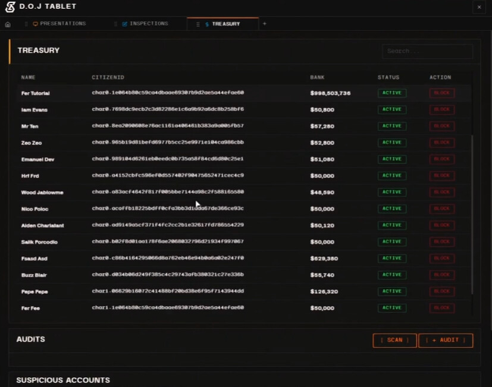
Task: Block the Fsasd Asd account
Action: click(x=442, y=258)
